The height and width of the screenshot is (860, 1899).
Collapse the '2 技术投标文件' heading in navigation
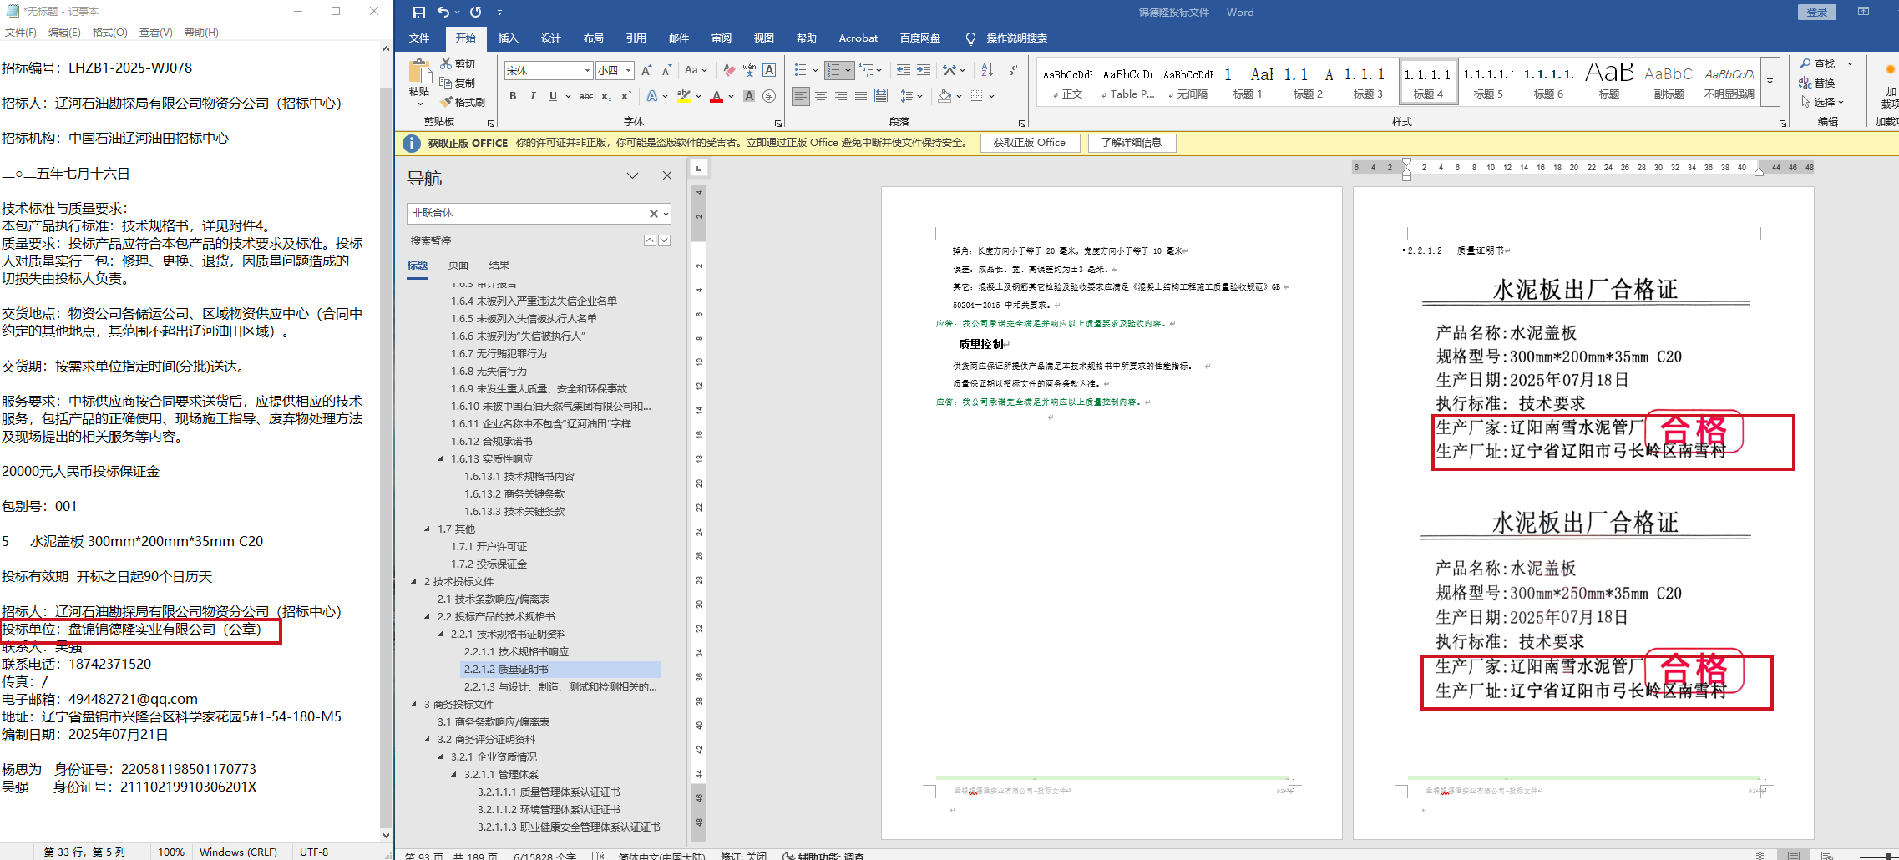[414, 582]
